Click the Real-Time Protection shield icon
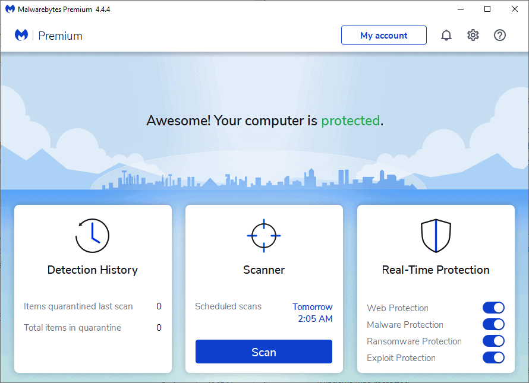This screenshot has height=383, width=529. click(436, 236)
